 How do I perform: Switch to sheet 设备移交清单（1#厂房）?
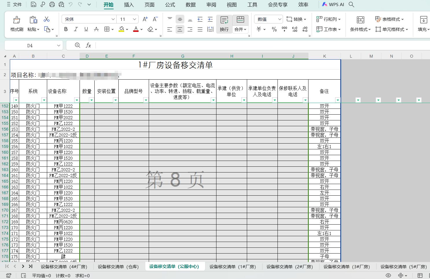click(x=233, y=267)
